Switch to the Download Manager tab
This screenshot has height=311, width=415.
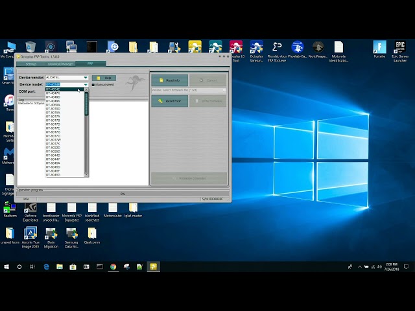click(x=60, y=64)
